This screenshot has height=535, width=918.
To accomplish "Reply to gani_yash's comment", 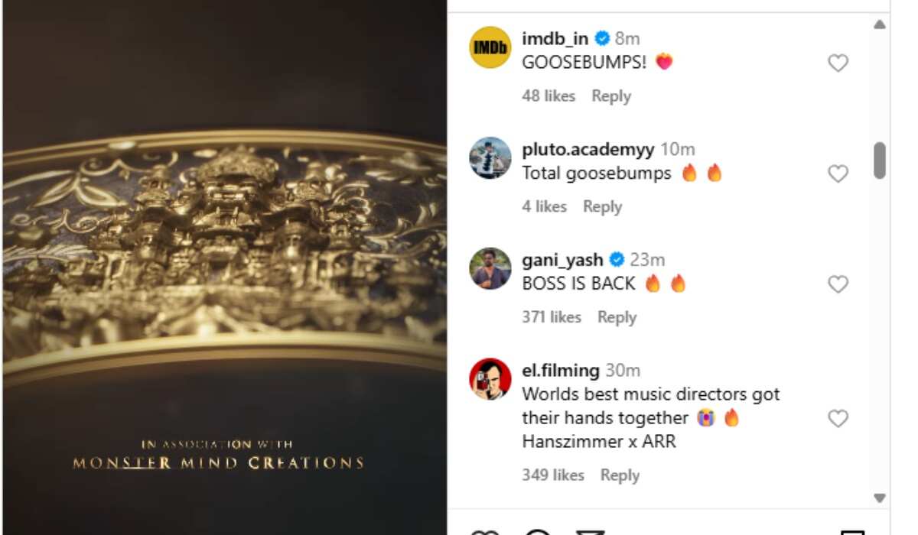I will (617, 317).
